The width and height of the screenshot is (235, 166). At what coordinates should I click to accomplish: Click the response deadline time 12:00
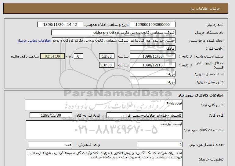click(107, 56)
